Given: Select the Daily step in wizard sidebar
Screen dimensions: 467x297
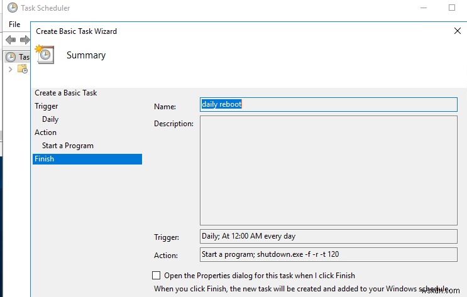Looking at the screenshot, I should (x=50, y=119).
